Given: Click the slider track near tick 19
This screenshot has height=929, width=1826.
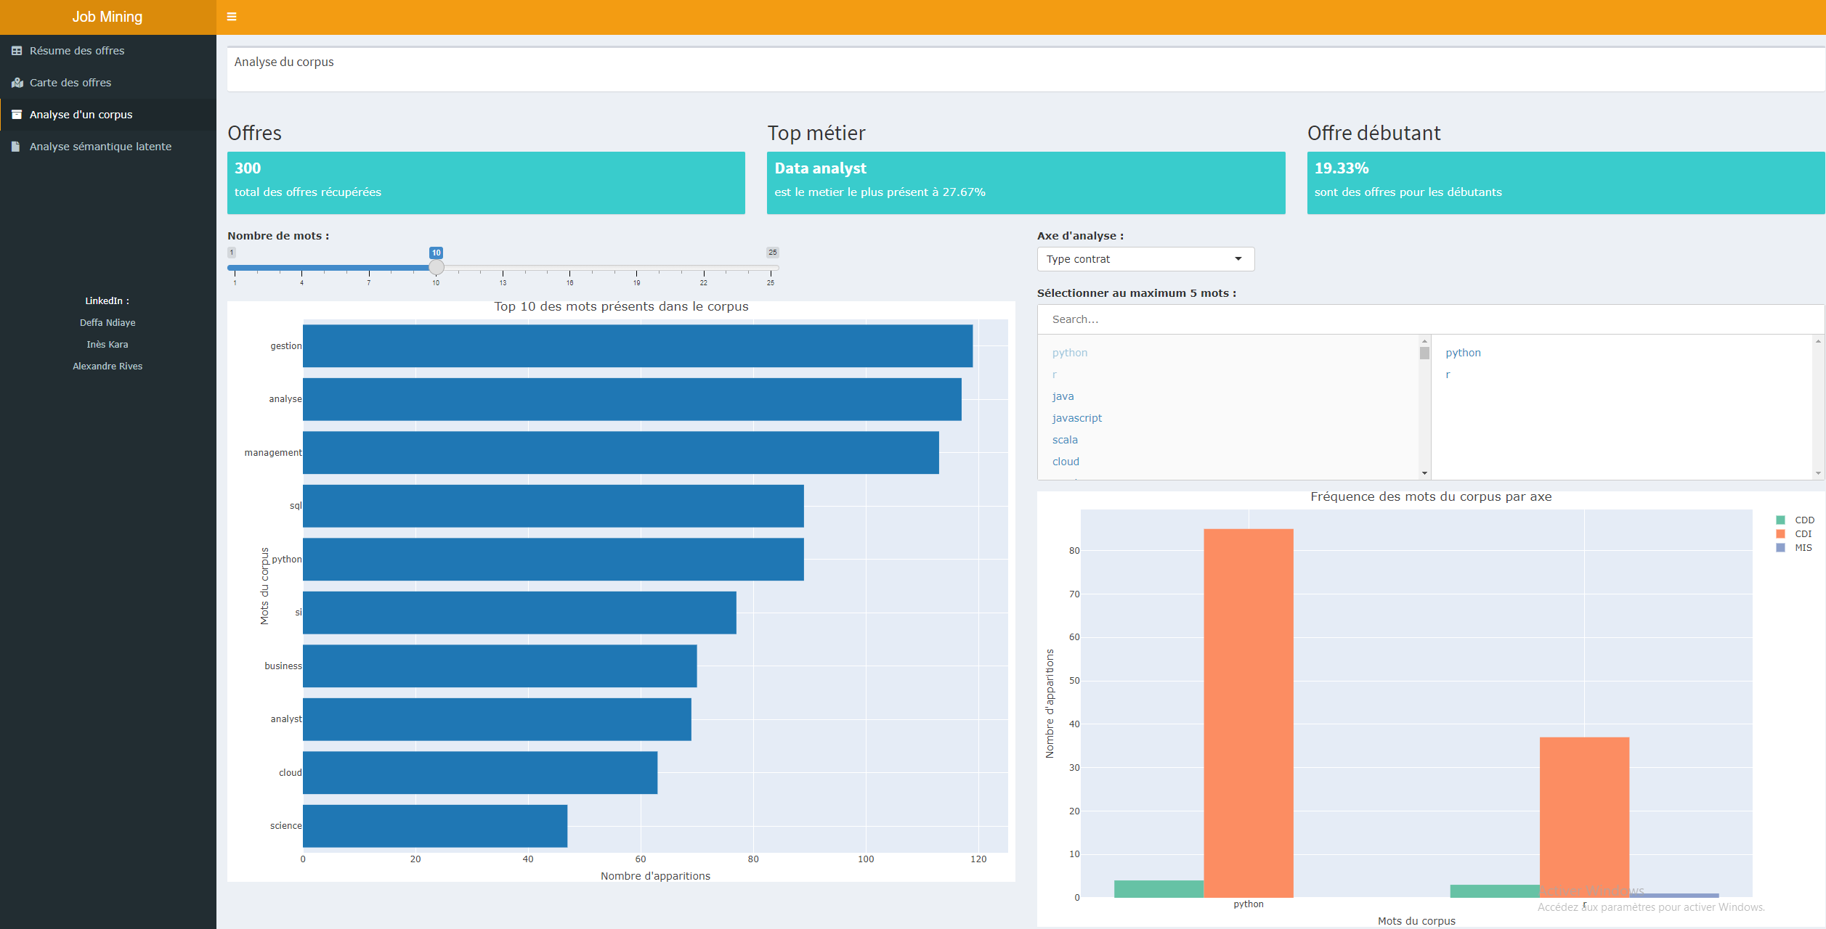Looking at the screenshot, I should coord(636,268).
